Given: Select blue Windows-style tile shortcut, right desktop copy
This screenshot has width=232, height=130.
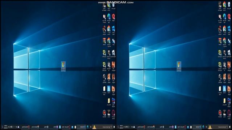Looking at the screenshot, I should click(229, 30).
